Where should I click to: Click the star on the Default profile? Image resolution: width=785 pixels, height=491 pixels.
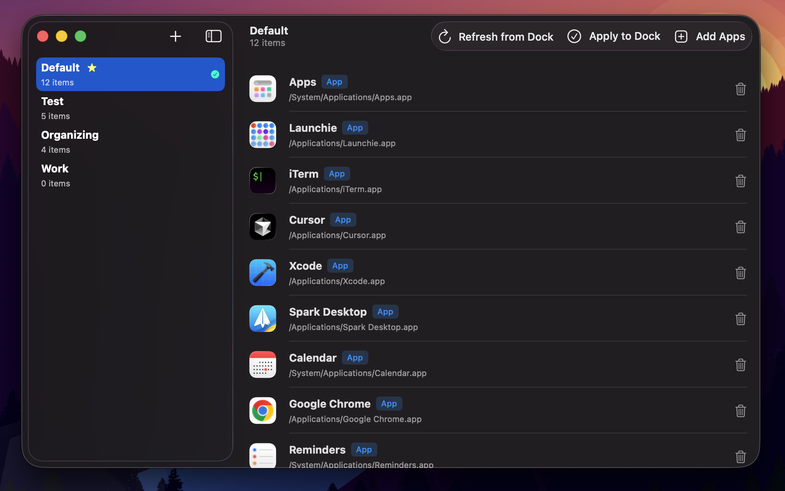point(92,68)
